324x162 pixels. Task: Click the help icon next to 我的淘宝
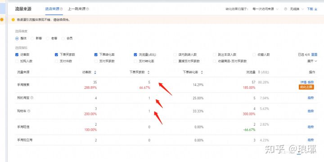pyautogui.click(x=32, y=98)
